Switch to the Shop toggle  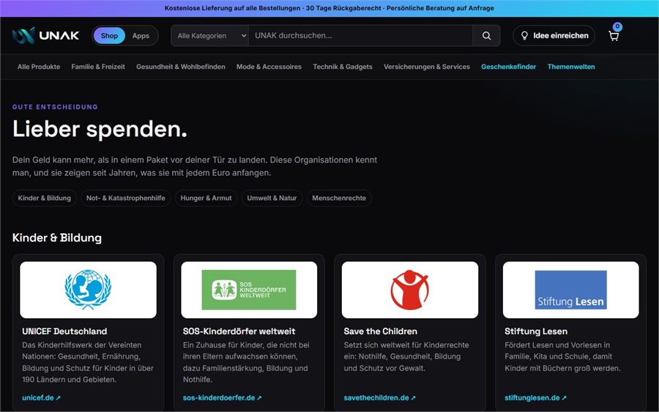(109, 36)
